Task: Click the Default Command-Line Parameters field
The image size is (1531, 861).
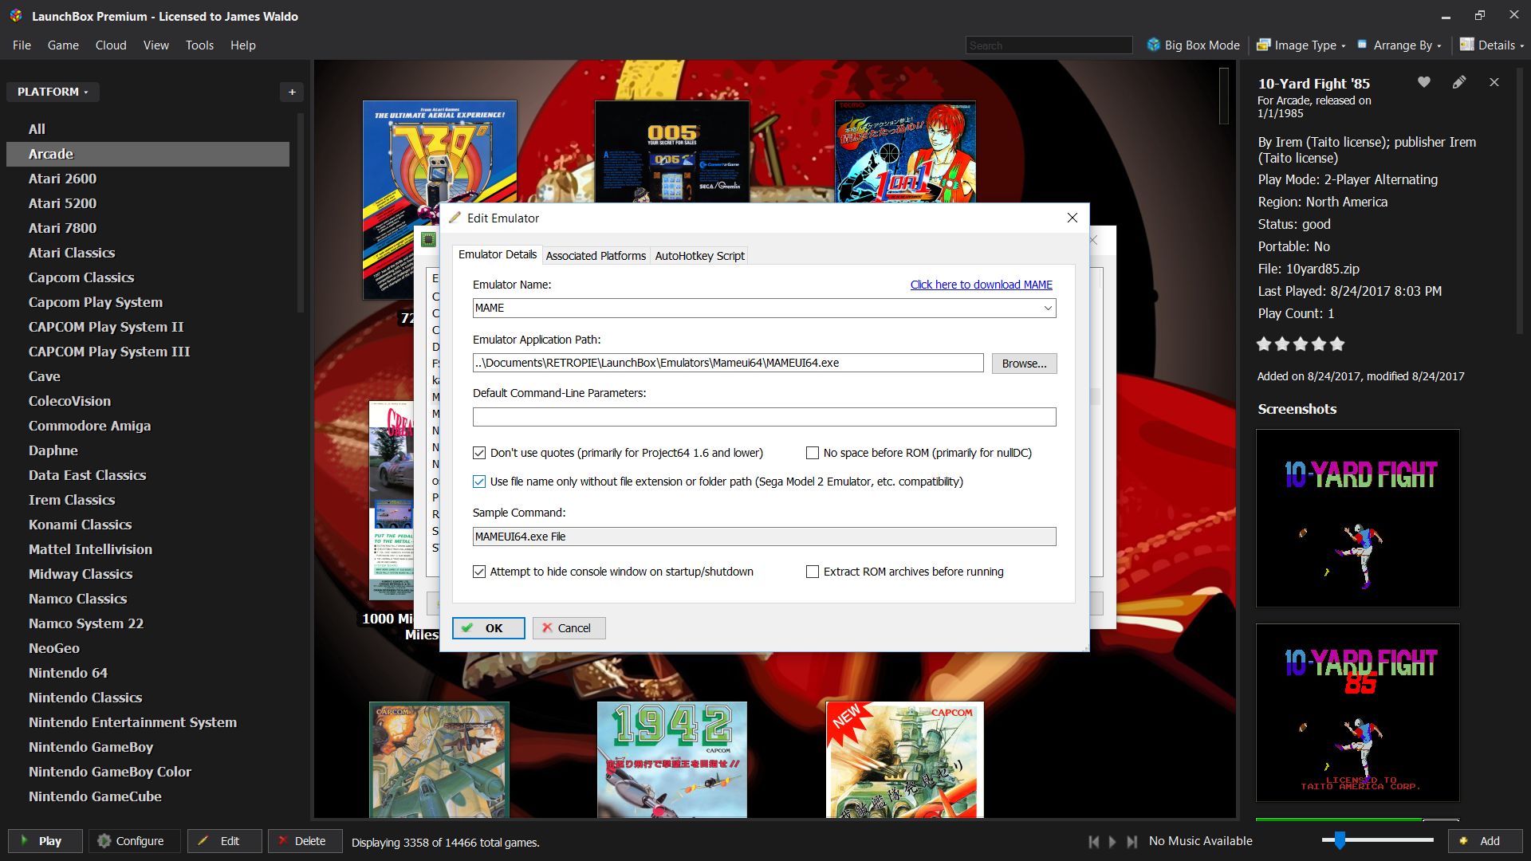Action: coord(764,417)
